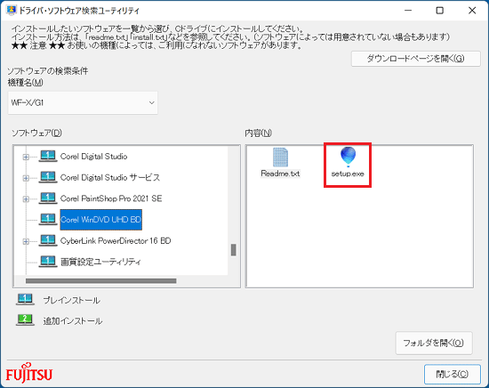This screenshot has height=388, width=489.
Task: Click the 追加インストール legend text
Action: click(73, 321)
